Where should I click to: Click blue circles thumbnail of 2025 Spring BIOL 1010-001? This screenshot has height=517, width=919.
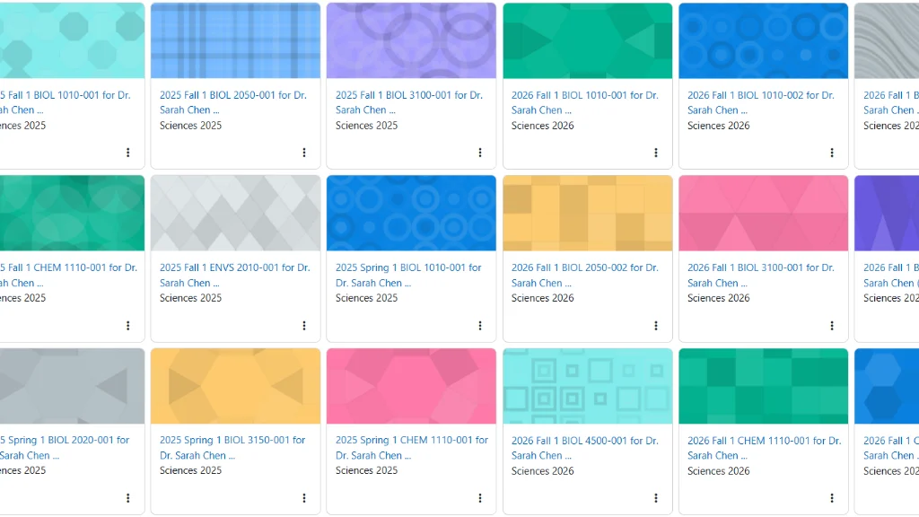(x=411, y=214)
